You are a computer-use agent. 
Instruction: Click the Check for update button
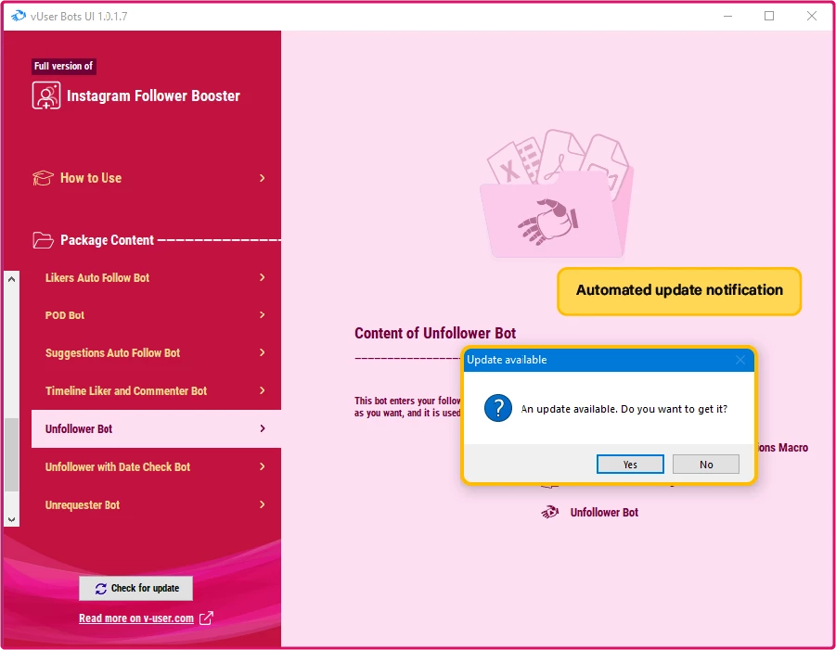point(136,588)
